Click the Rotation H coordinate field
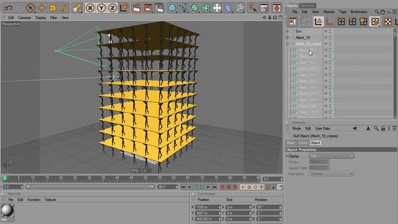 point(269,207)
